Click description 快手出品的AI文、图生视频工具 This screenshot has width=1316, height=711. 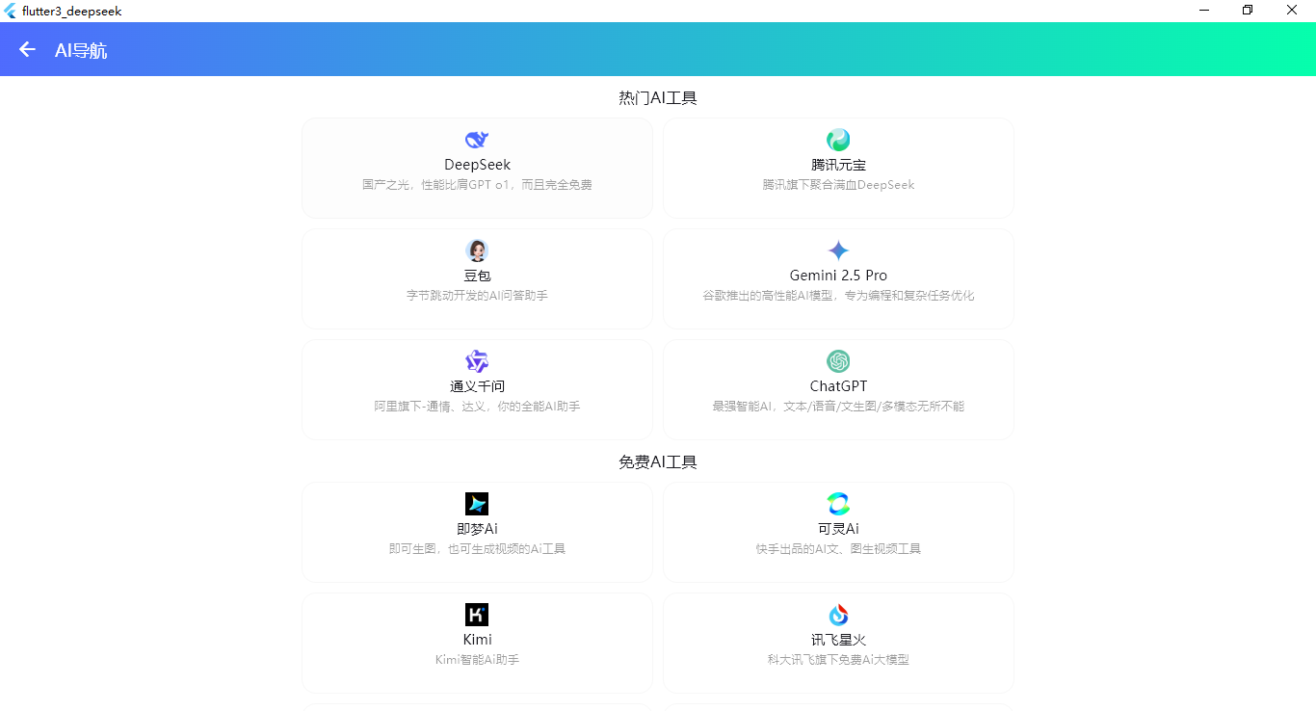coord(838,549)
